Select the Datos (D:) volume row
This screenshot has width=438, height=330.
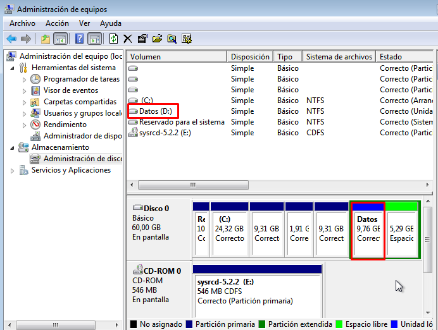coord(155,111)
